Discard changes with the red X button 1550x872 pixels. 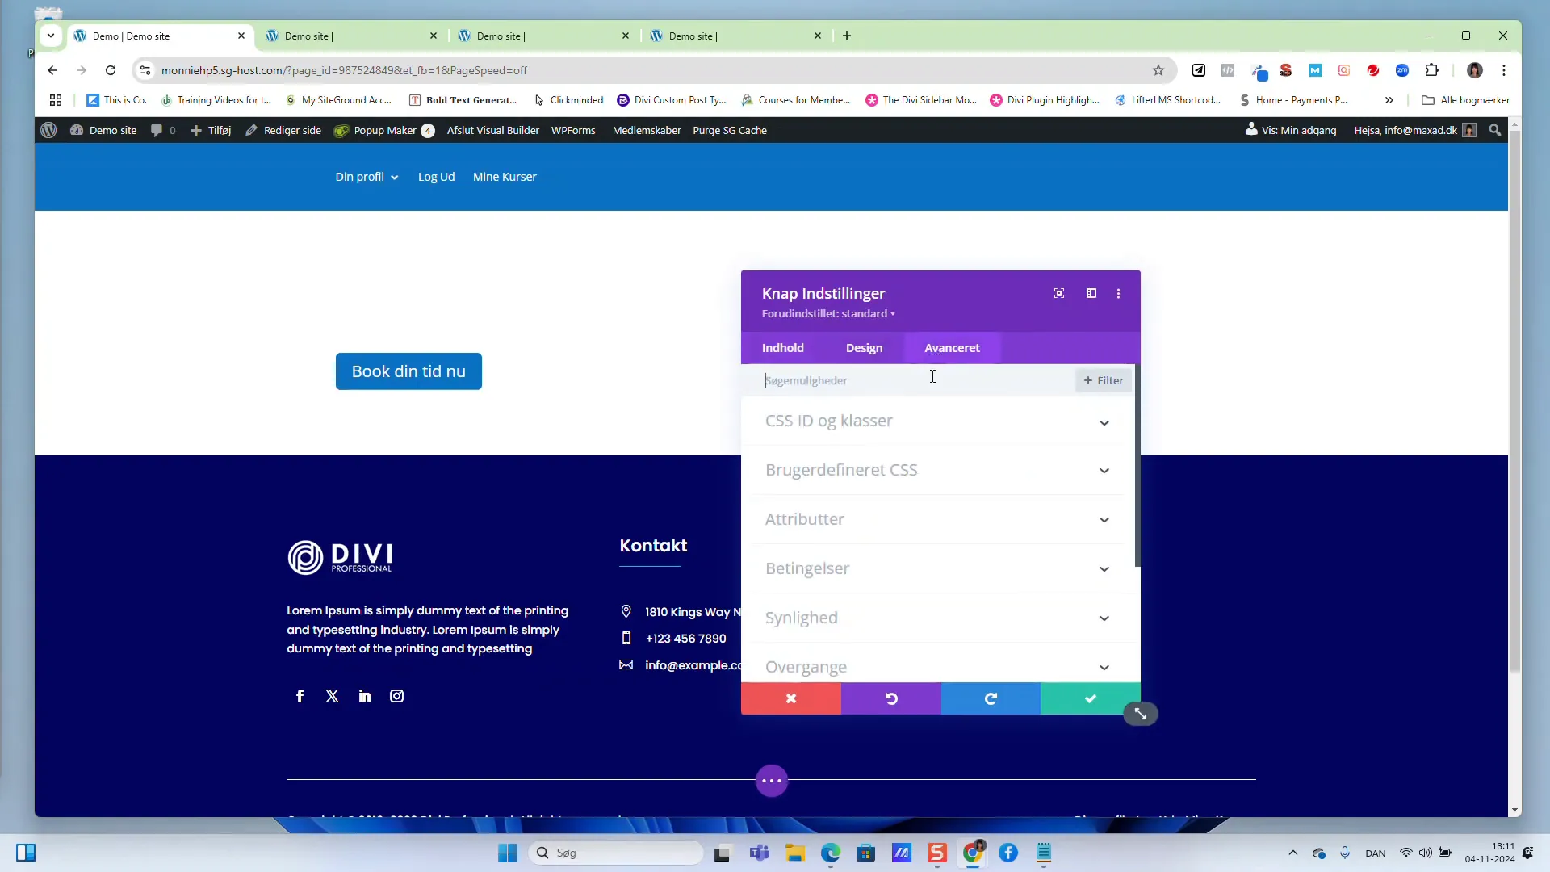[791, 698]
